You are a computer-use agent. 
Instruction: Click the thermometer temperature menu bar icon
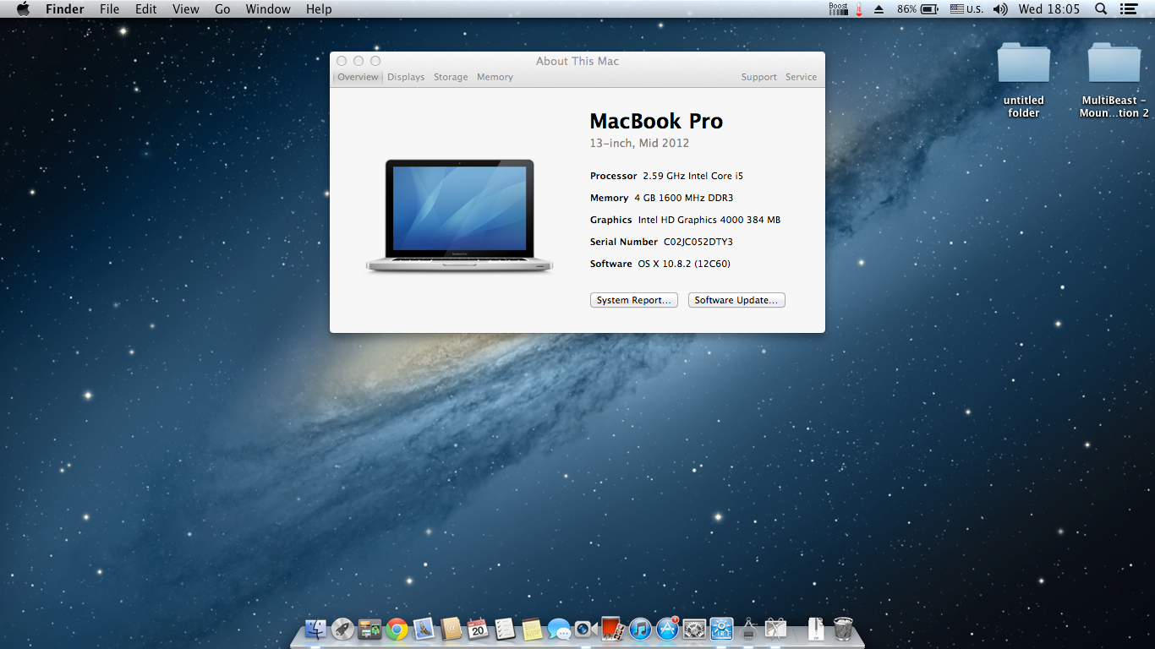click(x=859, y=9)
